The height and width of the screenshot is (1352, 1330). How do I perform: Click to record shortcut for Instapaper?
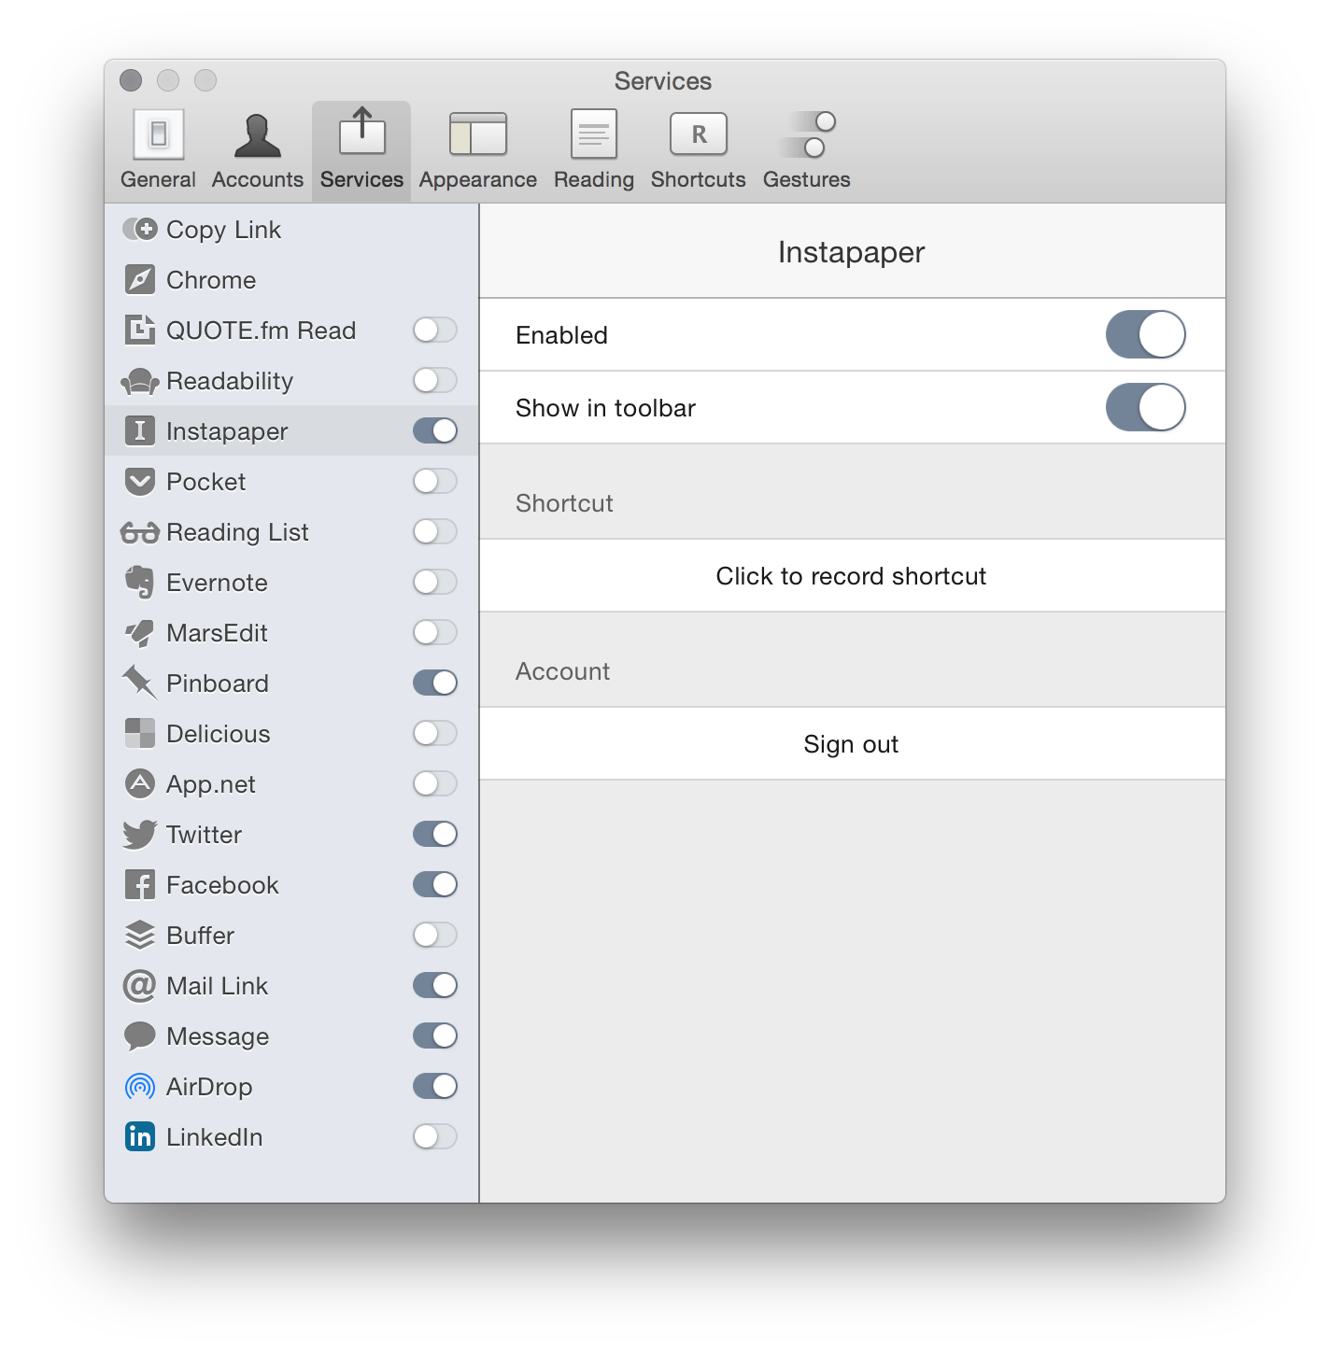851,576
